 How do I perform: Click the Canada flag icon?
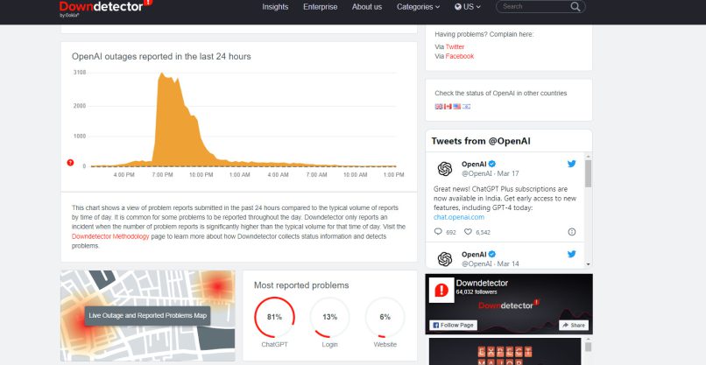(x=448, y=107)
